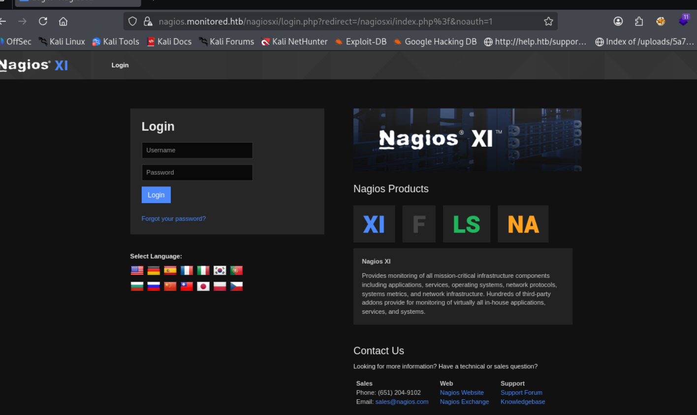Image resolution: width=697 pixels, height=415 pixels.
Task: Click the Nagios XI product tile
Action: click(374, 224)
